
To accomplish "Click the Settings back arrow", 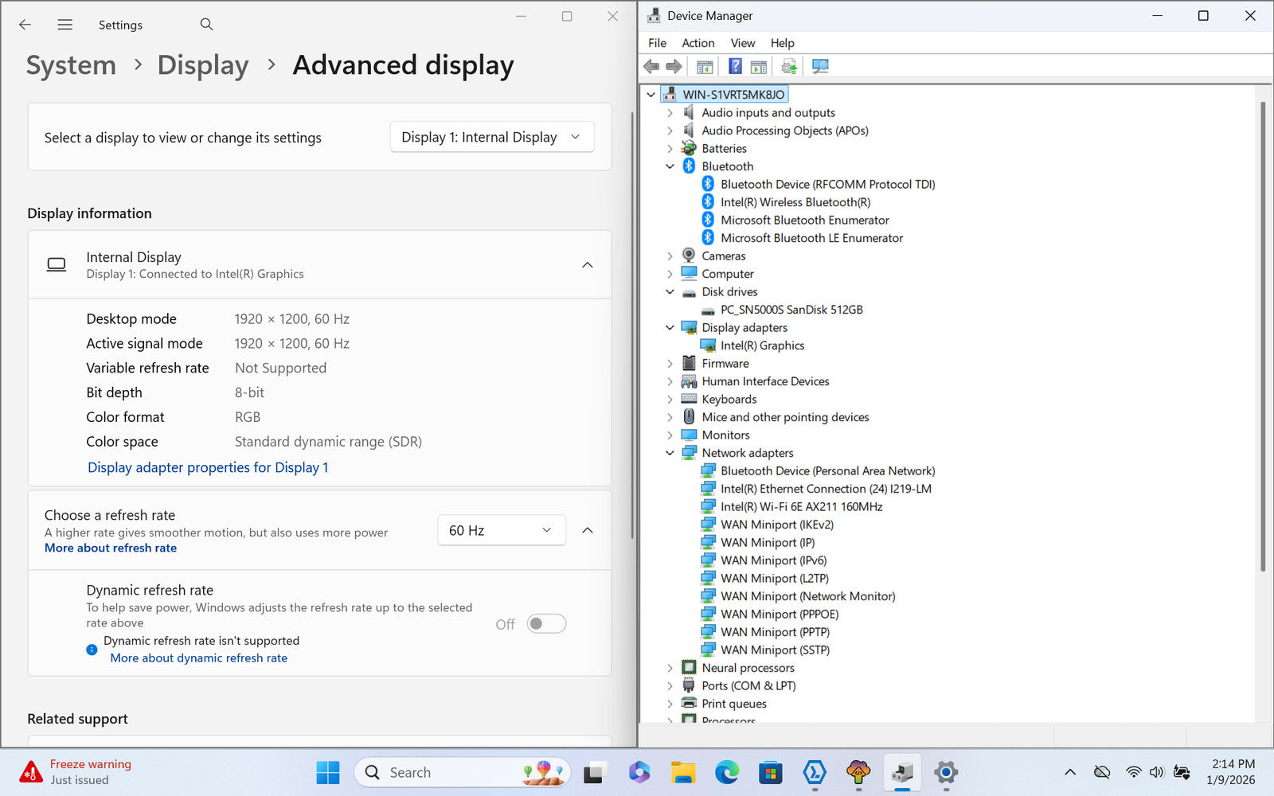I will [x=25, y=25].
